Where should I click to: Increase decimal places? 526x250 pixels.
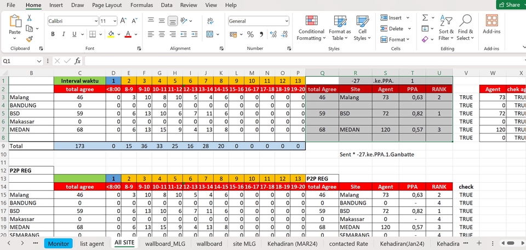[x=273, y=34]
